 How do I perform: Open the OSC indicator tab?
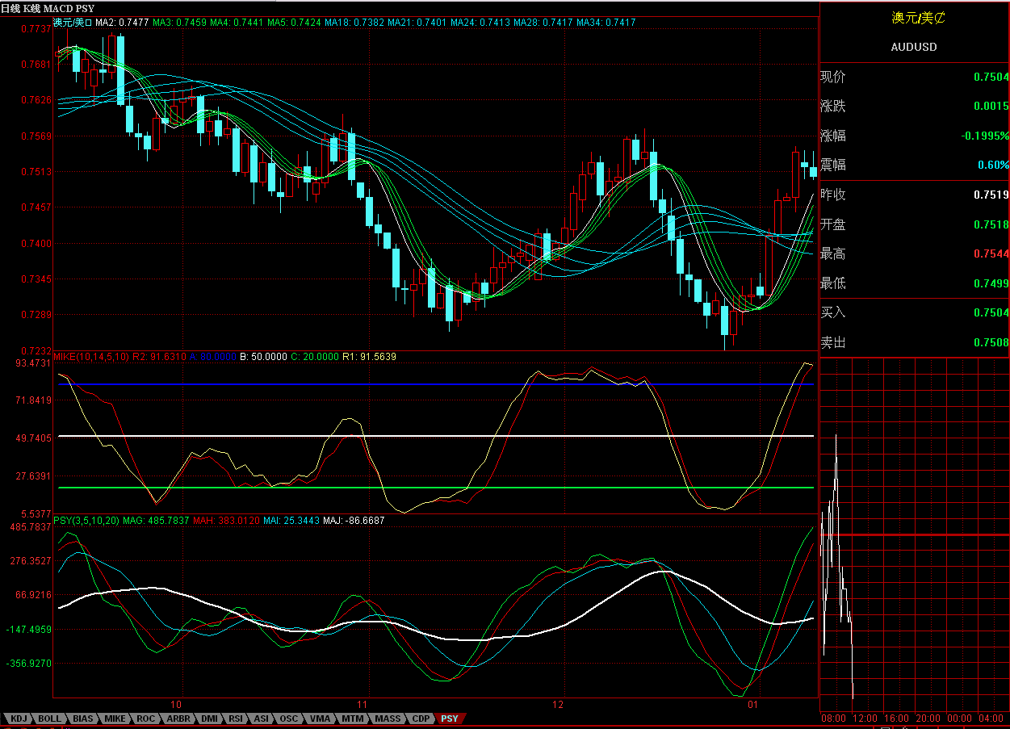pyautogui.click(x=289, y=719)
